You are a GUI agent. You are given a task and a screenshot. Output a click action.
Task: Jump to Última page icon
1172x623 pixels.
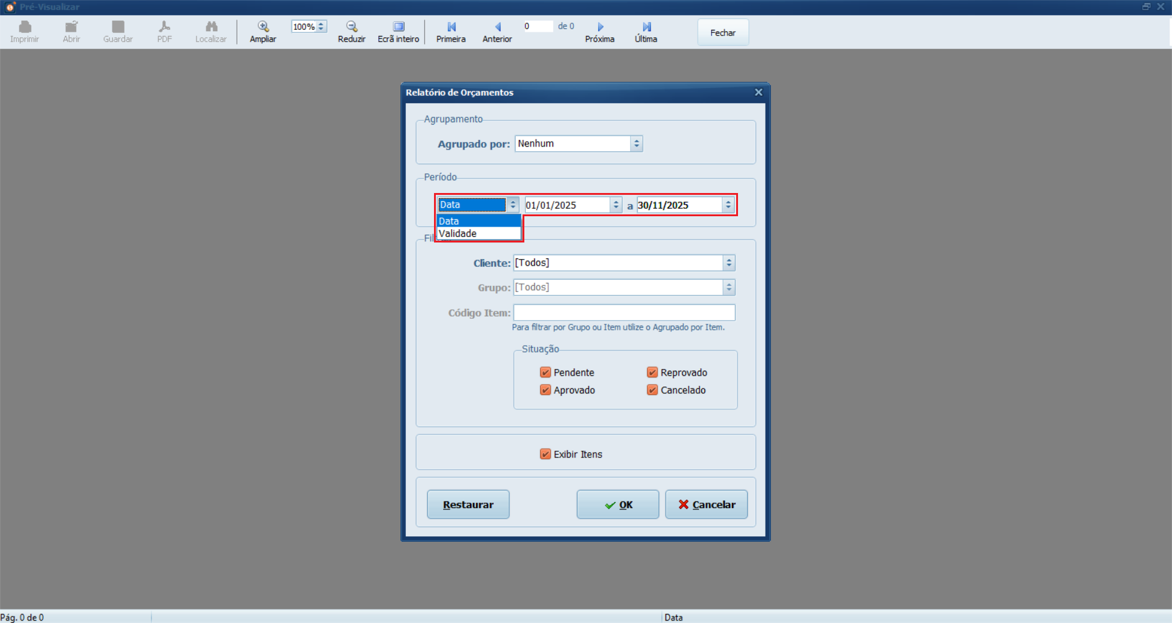646,27
